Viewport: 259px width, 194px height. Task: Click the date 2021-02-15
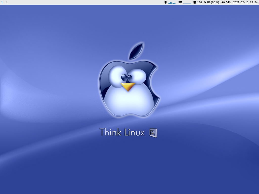pos(241,2)
